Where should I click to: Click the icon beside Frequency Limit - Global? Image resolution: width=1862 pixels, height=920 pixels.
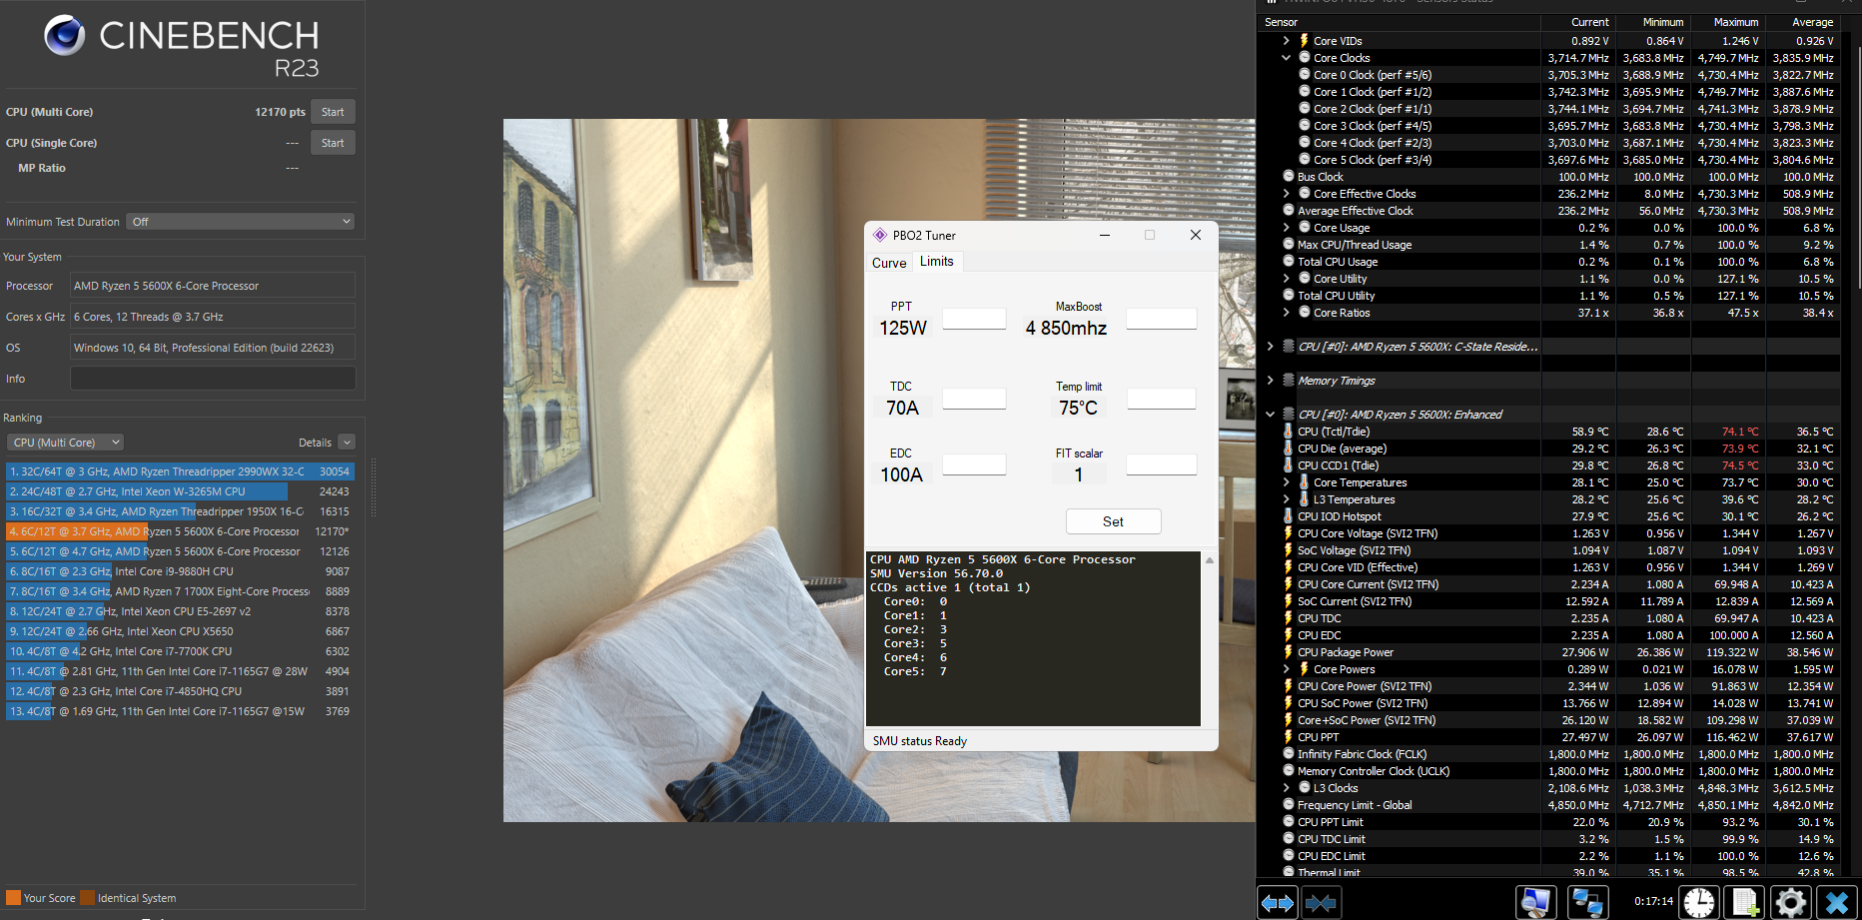coord(1289,805)
